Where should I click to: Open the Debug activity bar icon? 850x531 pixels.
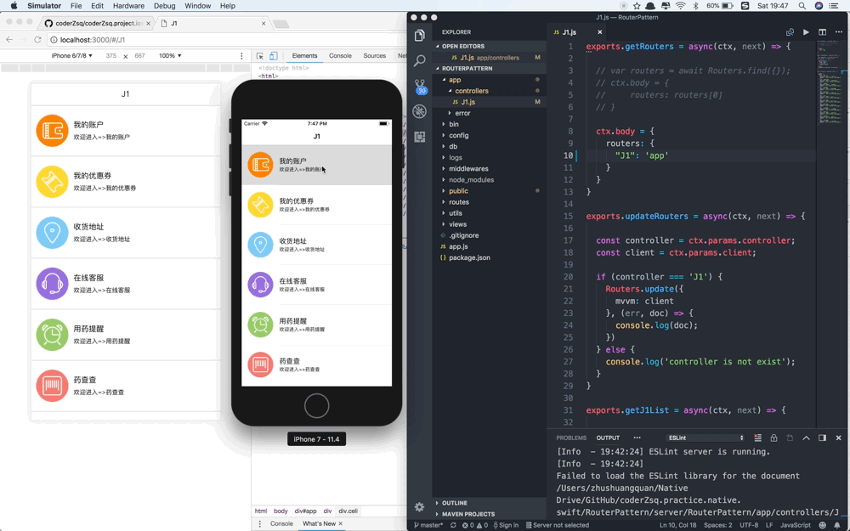(420, 111)
